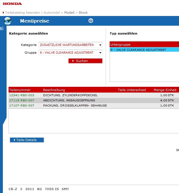This screenshot has width=179, height=193.
Task: Exit catalog via Teilekatalog beenden link
Action: [x=23, y=13]
